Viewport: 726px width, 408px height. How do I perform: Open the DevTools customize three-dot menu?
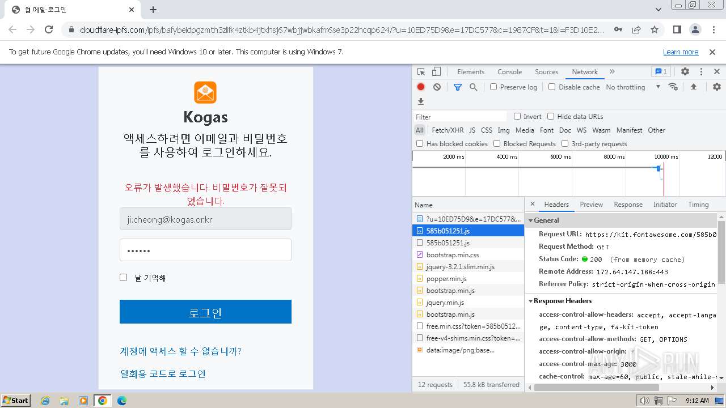[x=701, y=72]
